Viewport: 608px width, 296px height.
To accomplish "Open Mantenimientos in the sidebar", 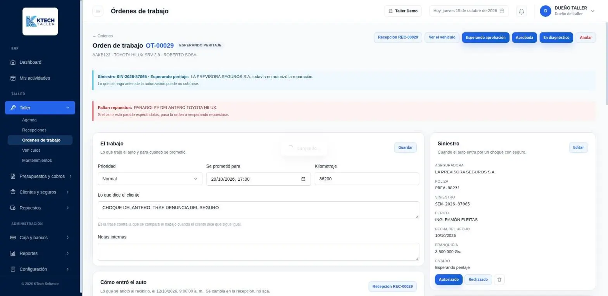I will (x=37, y=160).
